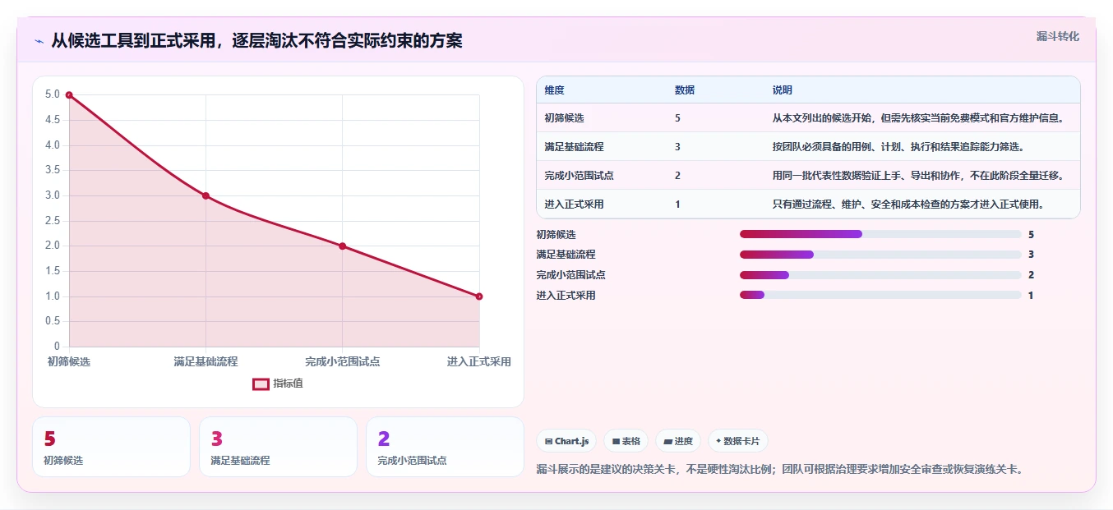Image resolution: width=1113 pixels, height=510 pixels.
Task: Click the 完成小范围试点 progress bar
Action: pyautogui.click(x=880, y=275)
